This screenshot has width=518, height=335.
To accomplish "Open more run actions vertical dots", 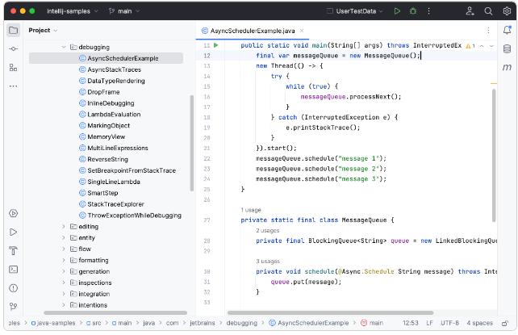I will 428,11.
